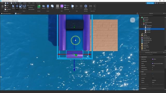This screenshot has width=166, height=93.
Task: Open the Material picker
Action: (x=58, y=7)
